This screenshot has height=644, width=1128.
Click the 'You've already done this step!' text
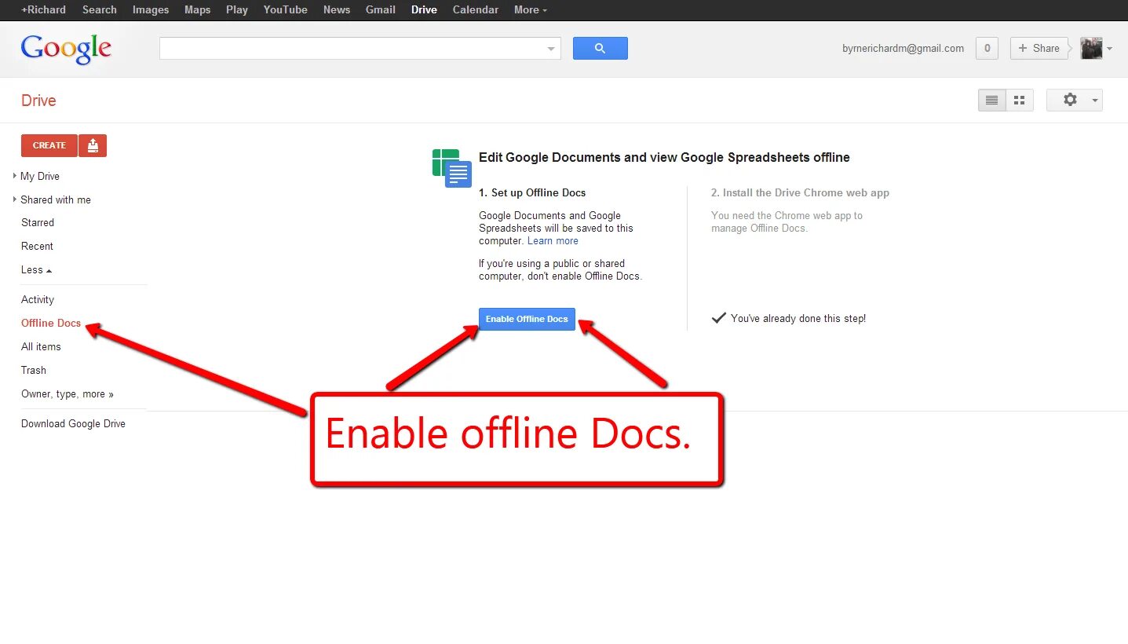click(798, 319)
